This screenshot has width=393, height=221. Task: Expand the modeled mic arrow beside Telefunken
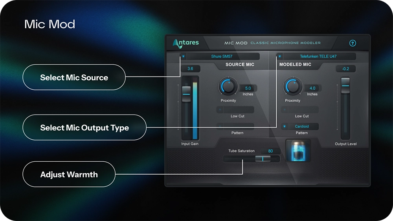click(x=280, y=56)
